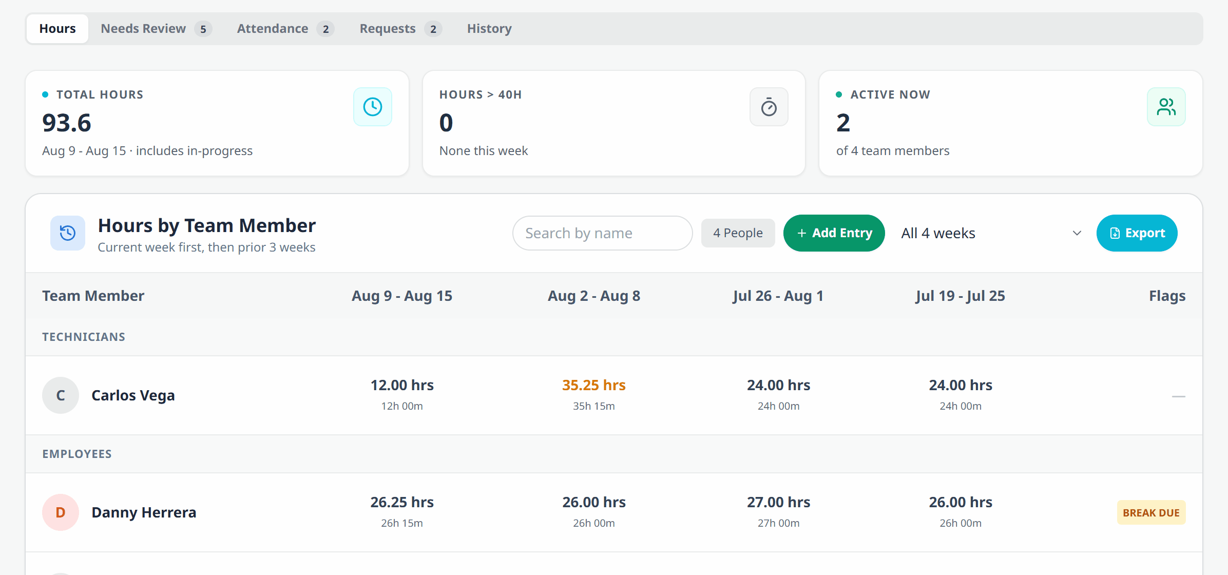Click the history icon beside Hours by Team Member

68,233
